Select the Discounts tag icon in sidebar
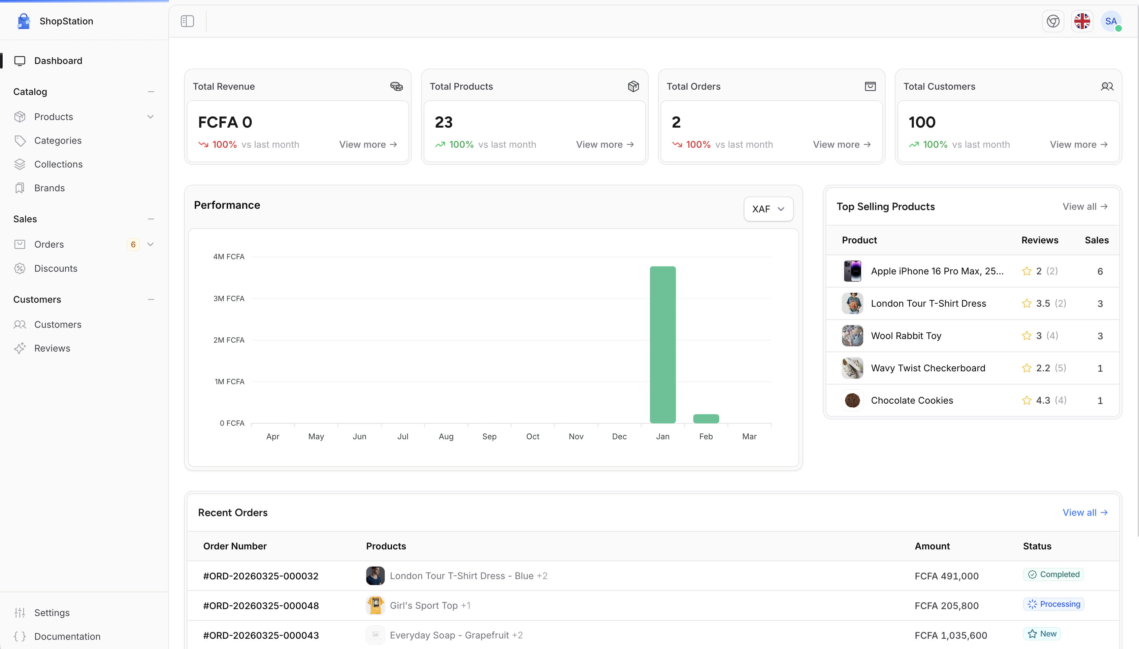The width and height of the screenshot is (1139, 649). tap(20, 268)
